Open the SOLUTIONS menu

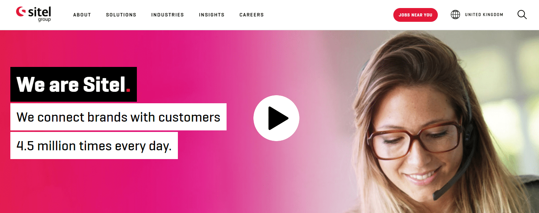click(121, 15)
